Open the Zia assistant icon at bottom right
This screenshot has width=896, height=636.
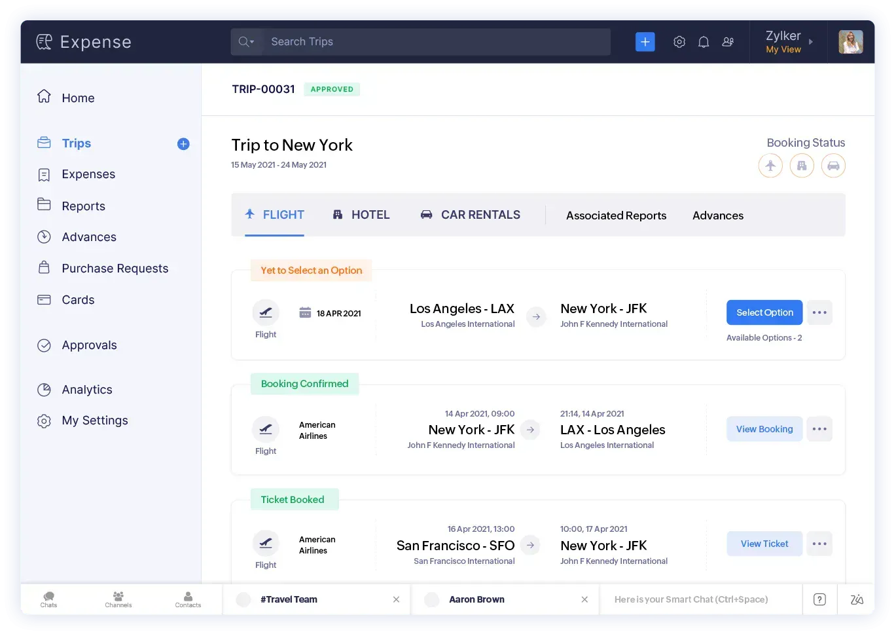pyautogui.click(x=856, y=599)
